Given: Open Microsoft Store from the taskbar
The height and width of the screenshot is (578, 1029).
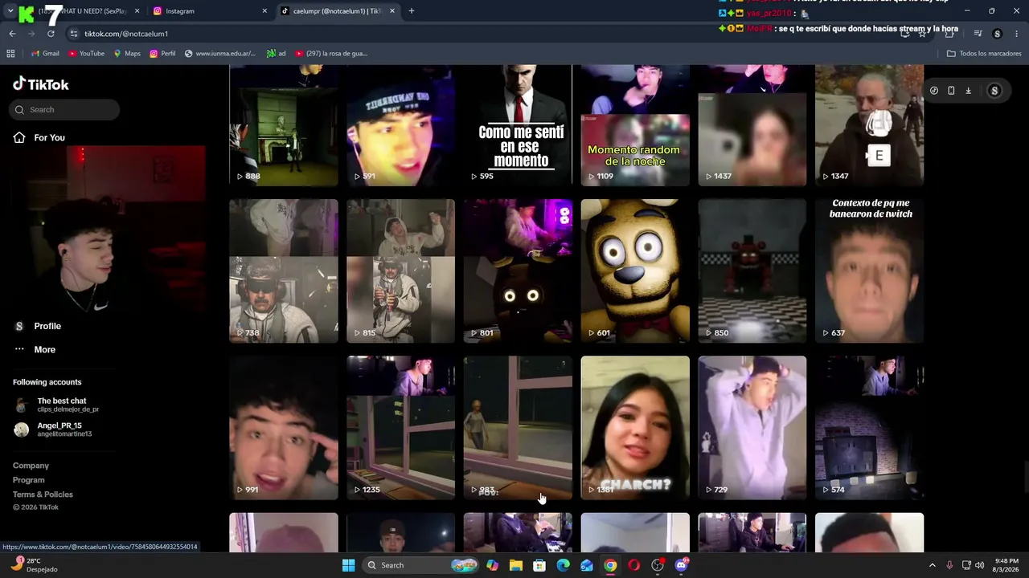Looking at the screenshot, I should click(x=539, y=565).
